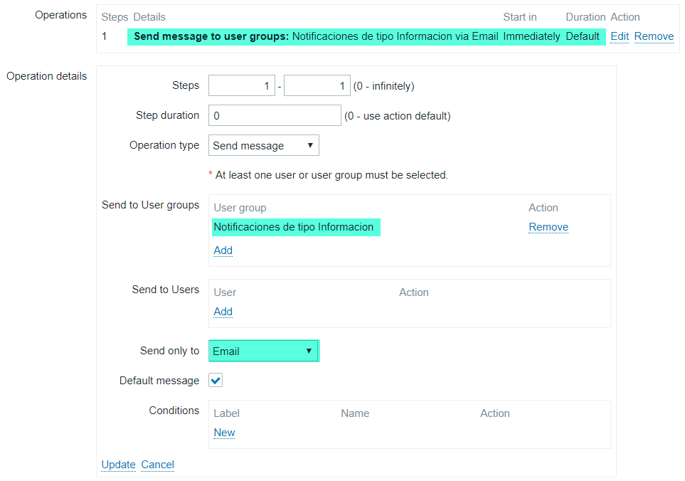
Task: Click the Update link
Action: [118, 465]
